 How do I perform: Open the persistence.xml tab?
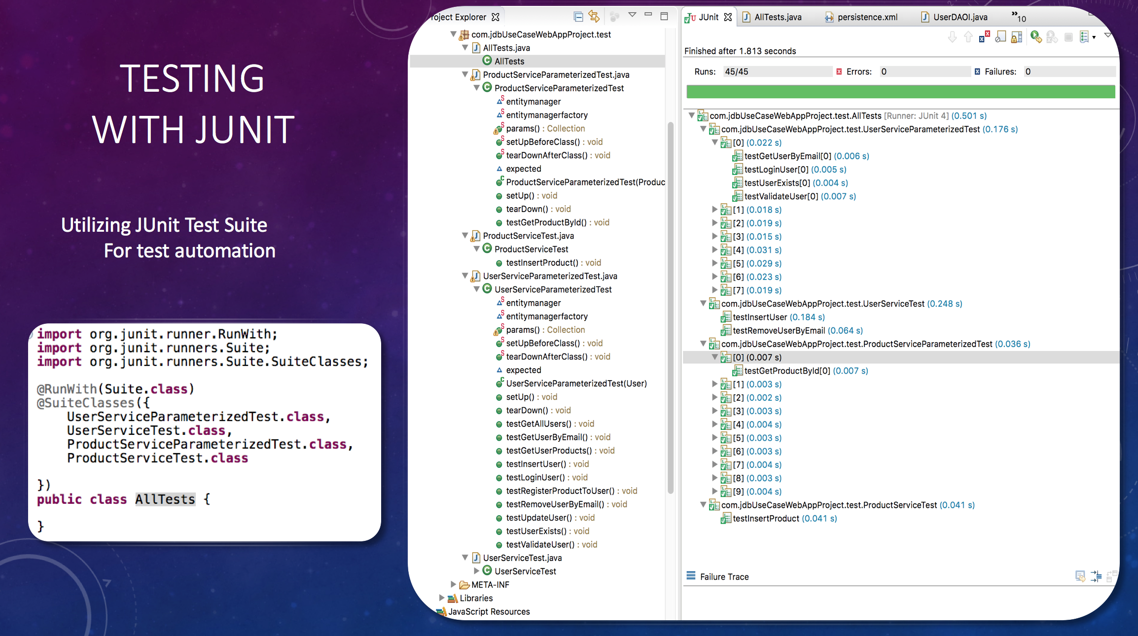click(x=867, y=17)
